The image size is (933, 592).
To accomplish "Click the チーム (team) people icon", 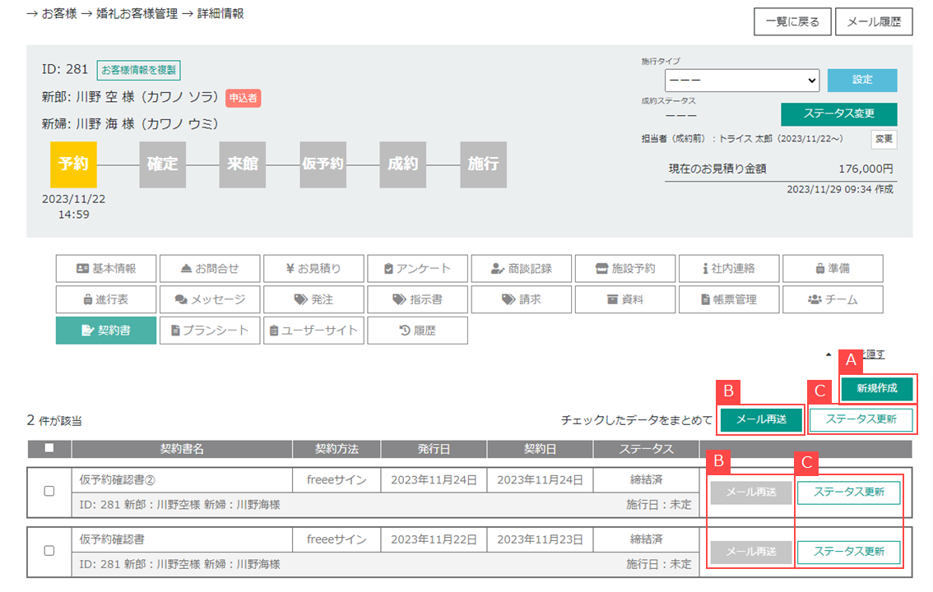I will tap(831, 299).
